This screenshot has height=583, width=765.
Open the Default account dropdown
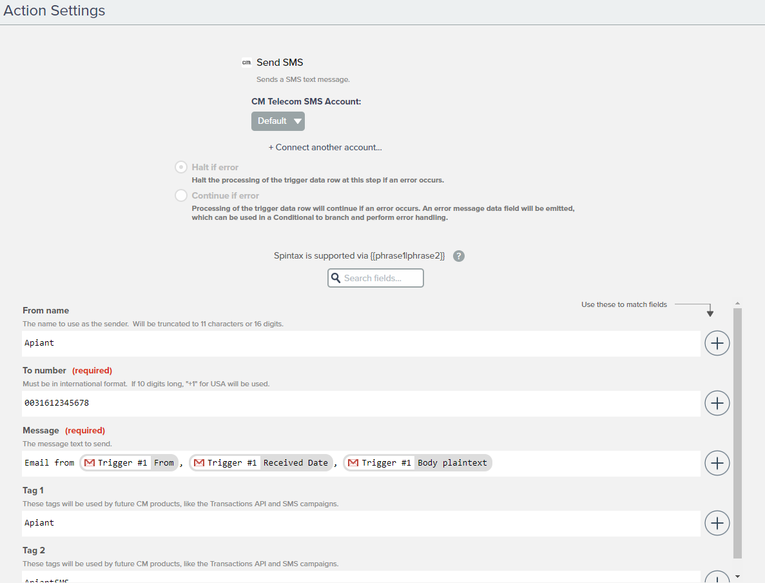(278, 121)
